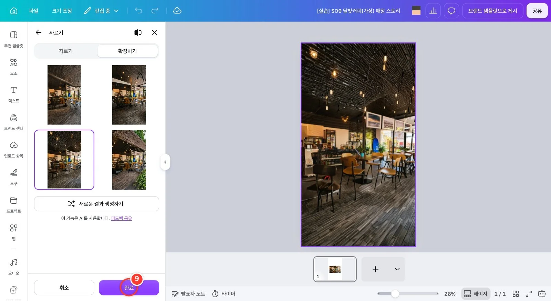Click the zoom slider handle
Screen dimensions: 551x301
click(395, 294)
